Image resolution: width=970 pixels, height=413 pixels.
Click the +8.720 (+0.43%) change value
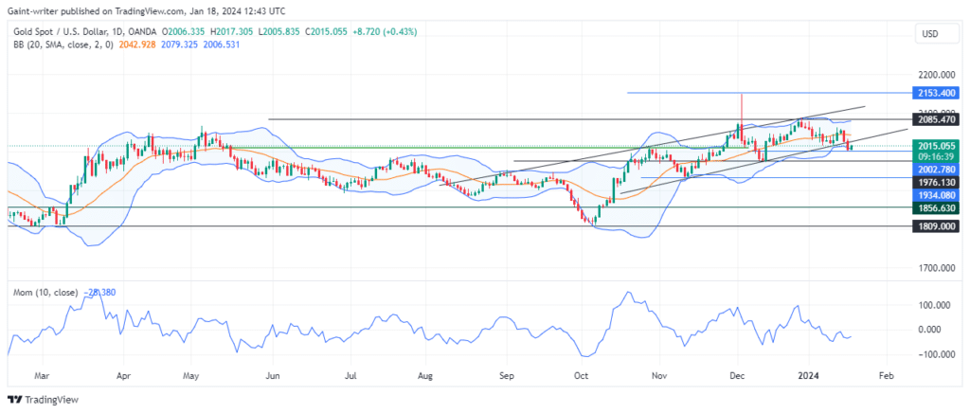385,31
